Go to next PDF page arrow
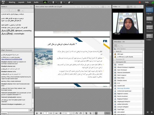The width and height of the screenshot is (154, 115). 41,113
